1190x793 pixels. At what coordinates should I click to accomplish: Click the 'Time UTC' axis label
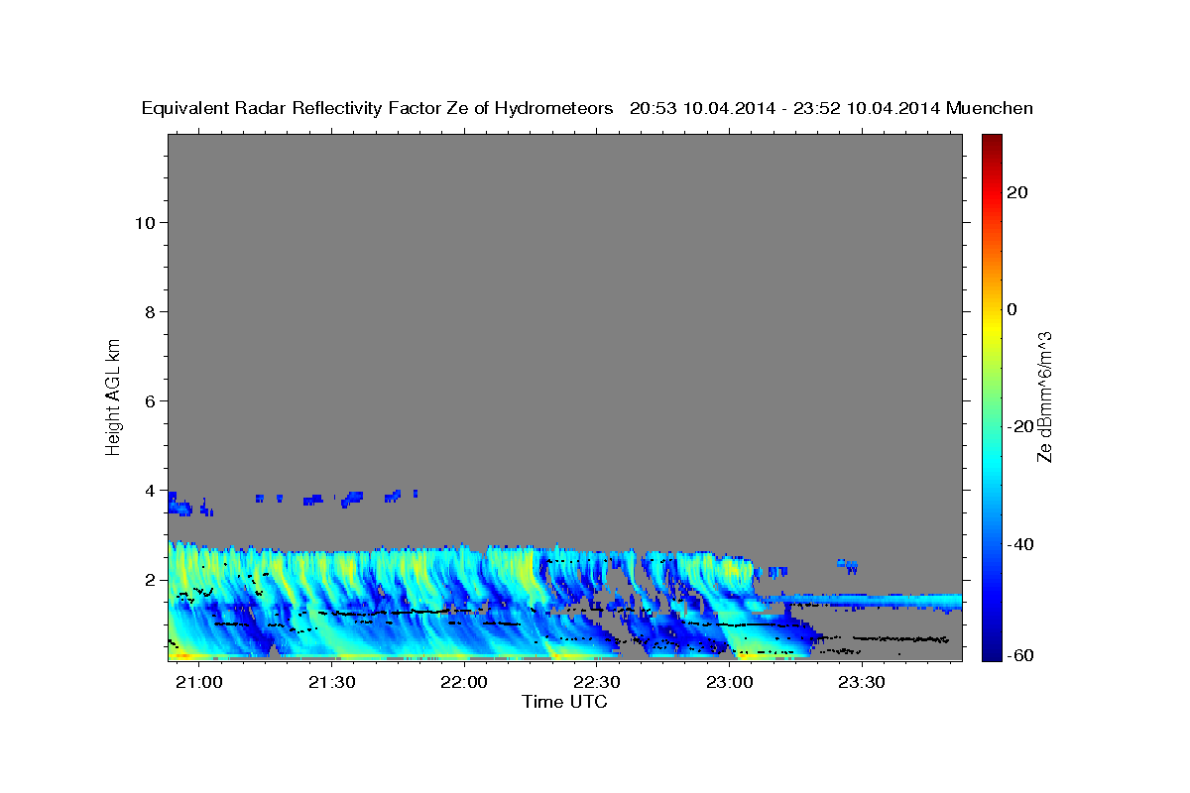coord(564,702)
